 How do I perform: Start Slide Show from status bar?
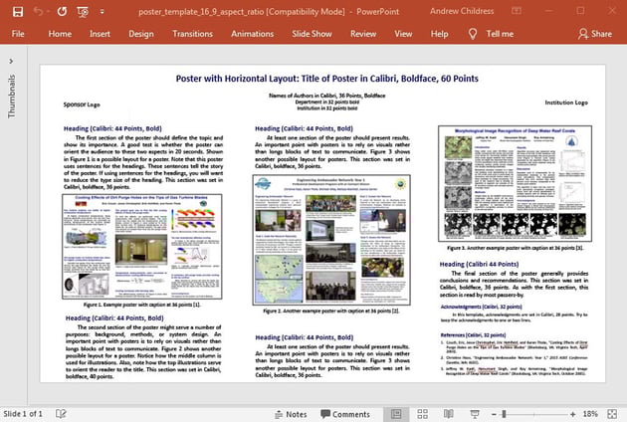coord(475,413)
